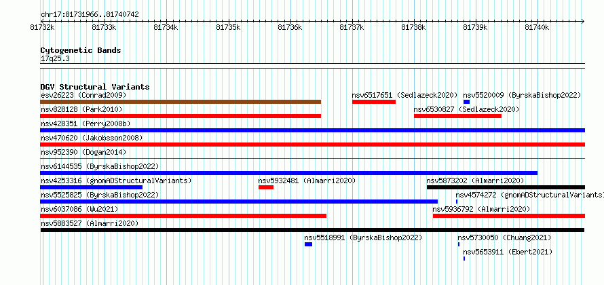Image resolution: width=604 pixels, height=285 pixels.
Task: Open nsv5932481 (Almarri2020) label
Action: (307, 180)
